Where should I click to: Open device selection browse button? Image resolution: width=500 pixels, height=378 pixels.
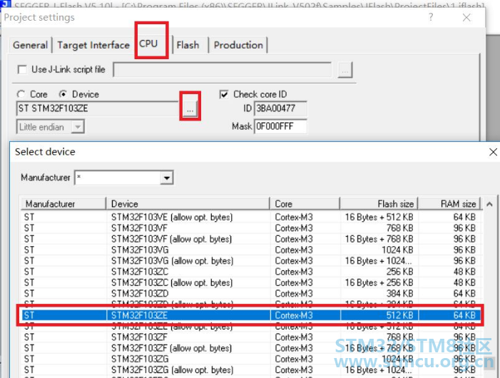coord(190,108)
